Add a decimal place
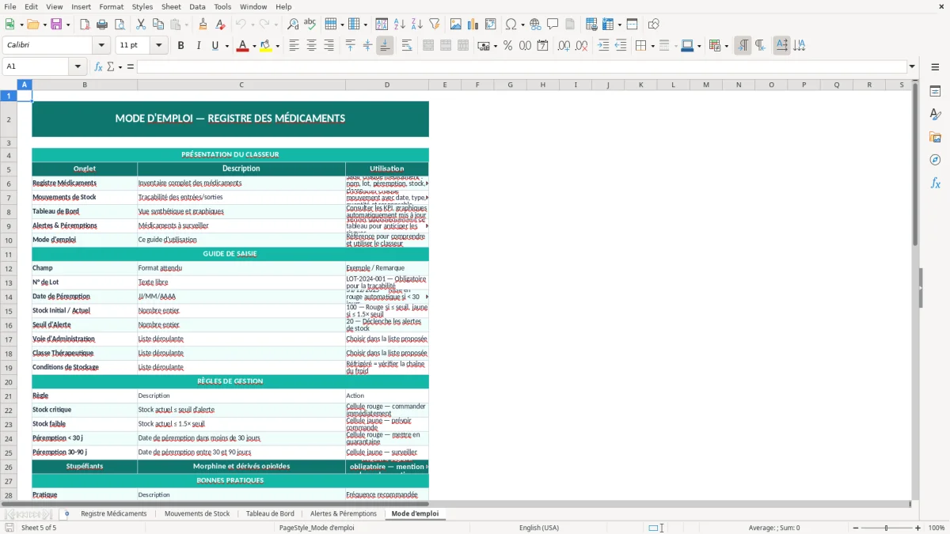Viewport: 950px width, 534px height. [564, 46]
